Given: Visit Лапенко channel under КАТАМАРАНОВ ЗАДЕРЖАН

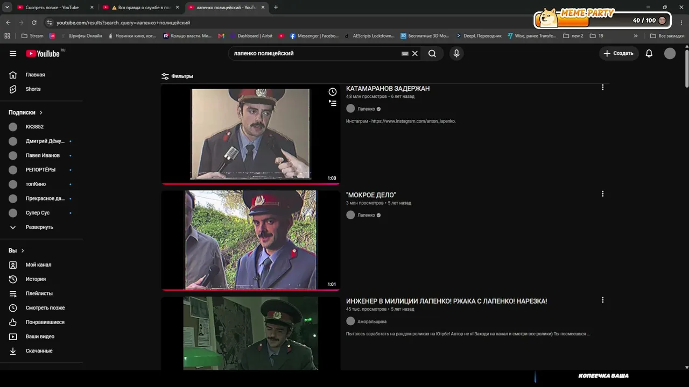Looking at the screenshot, I should pos(366,109).
